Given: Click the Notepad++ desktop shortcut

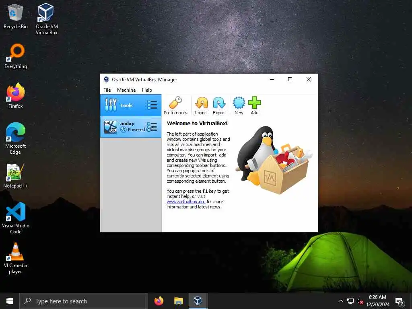Looking at the screenshot, I should point(16,176).
